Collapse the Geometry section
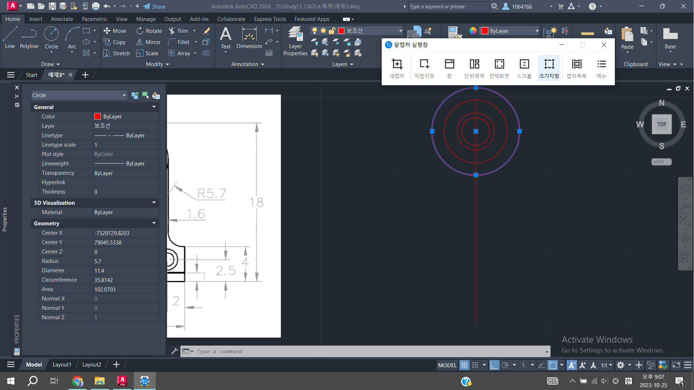 pyautogui.click(x=154, y=224)
